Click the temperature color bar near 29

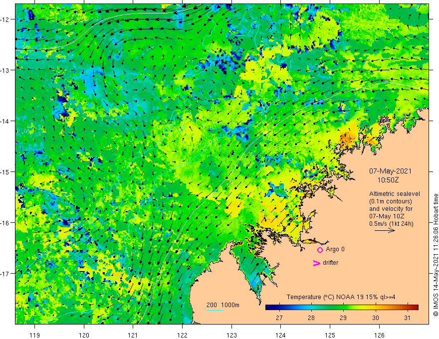pyautogui.click(x=343, y=308)
